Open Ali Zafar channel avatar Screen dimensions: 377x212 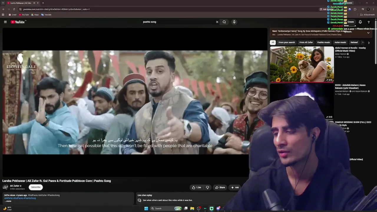tap(5, 187)
